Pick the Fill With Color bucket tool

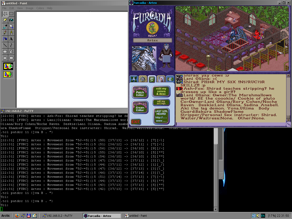[x=11, y=20]
